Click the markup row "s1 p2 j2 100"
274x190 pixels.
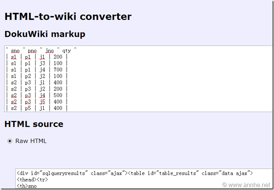tap(37, 76)
